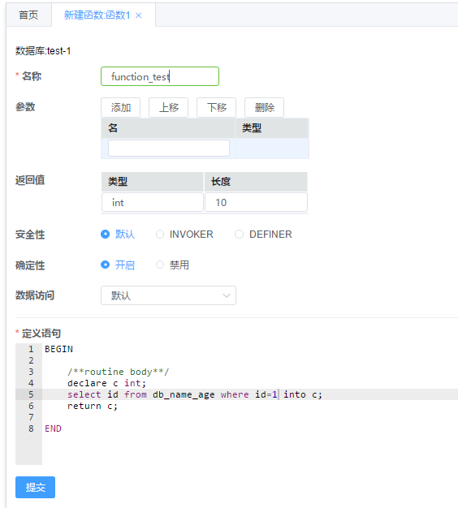The image size is (458, 508).
Task: Click the return type field showing int
Action: point(153,203)
